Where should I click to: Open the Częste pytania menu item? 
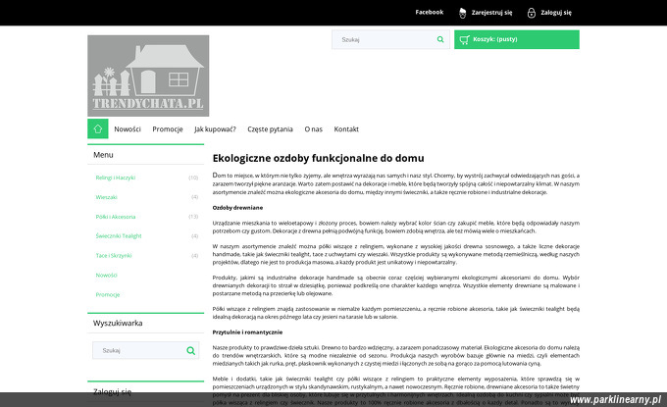[x=270, y=129]
